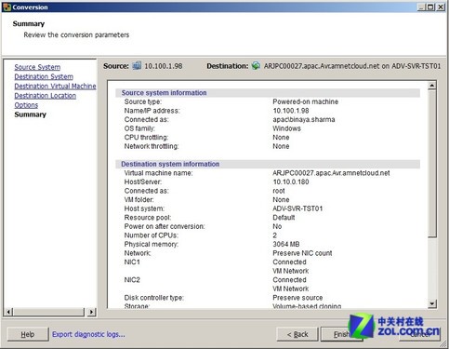Screen dimensions: 449x349
Task: Click destination name text in header bar
Action: point(352,66)
